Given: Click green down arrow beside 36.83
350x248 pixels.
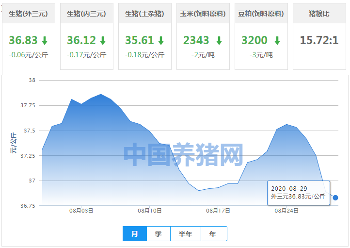Looking at the screenshot, I should click(x=45, y=41).
